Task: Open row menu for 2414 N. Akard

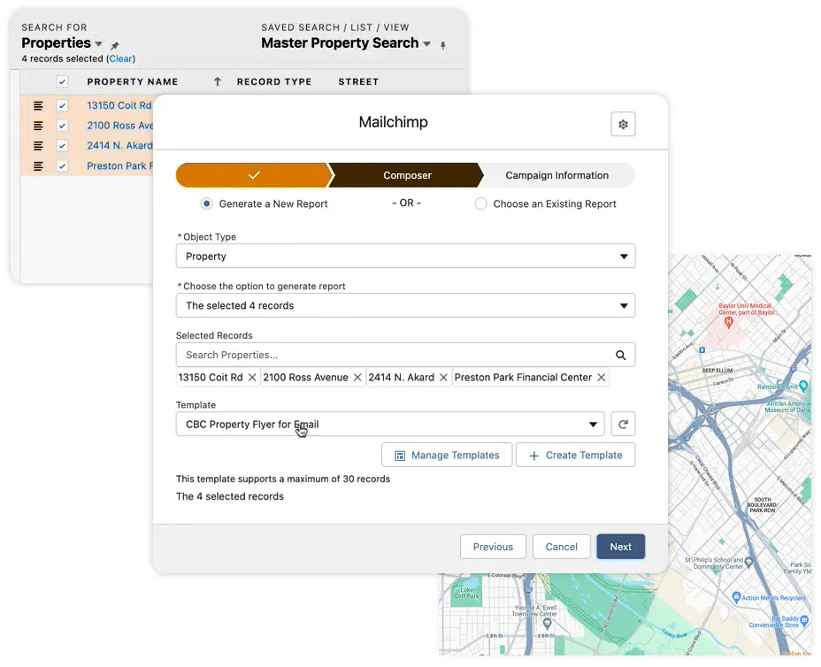Action: [x=38, y=146]
